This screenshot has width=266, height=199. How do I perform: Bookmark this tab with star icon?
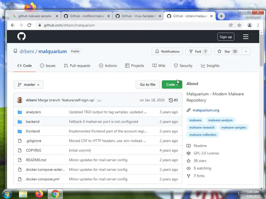[239, 25]
